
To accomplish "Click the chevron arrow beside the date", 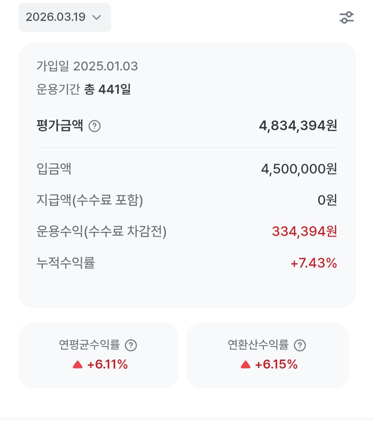I will pyautogui.click(x=97, y=17).
